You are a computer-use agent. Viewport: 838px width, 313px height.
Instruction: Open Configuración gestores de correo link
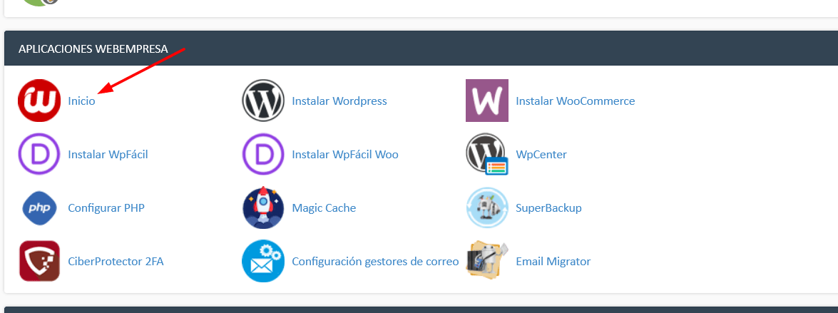(375, 262)
